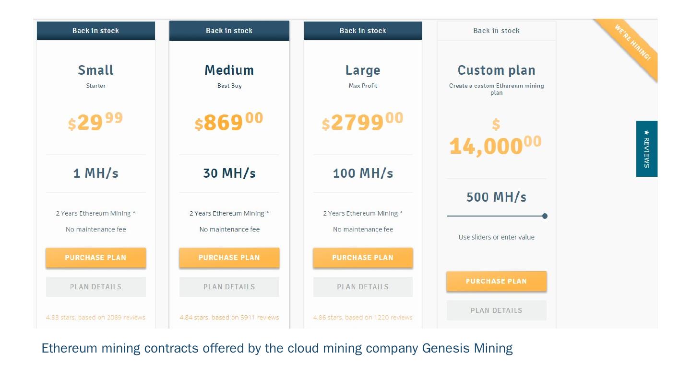This screenshot has width=691, height=388.
Task: Open Large plan's 1220 reviews link
Action: [363, 317]
